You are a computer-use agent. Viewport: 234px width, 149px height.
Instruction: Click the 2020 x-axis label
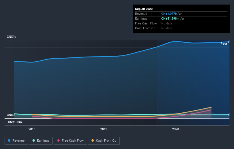(x=176, y=129)
